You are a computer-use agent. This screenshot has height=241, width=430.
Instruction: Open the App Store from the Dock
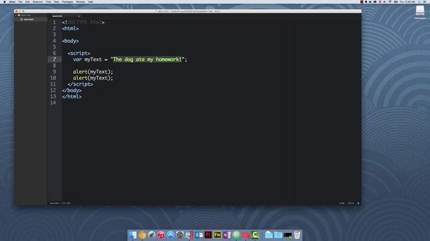point(170,235)
